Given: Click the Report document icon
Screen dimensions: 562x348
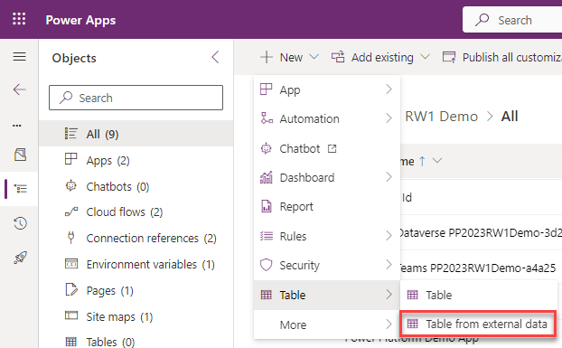Looking at the screenshot, I should [267, 206].
